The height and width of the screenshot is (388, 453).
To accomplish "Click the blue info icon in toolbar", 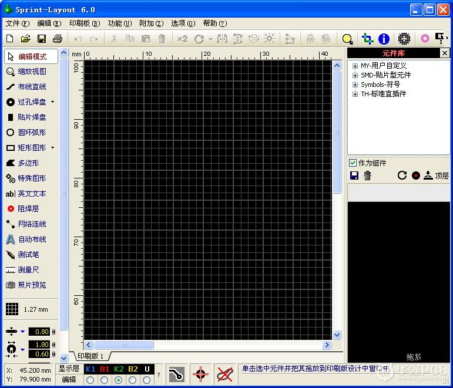I will (x=384, y=39).
